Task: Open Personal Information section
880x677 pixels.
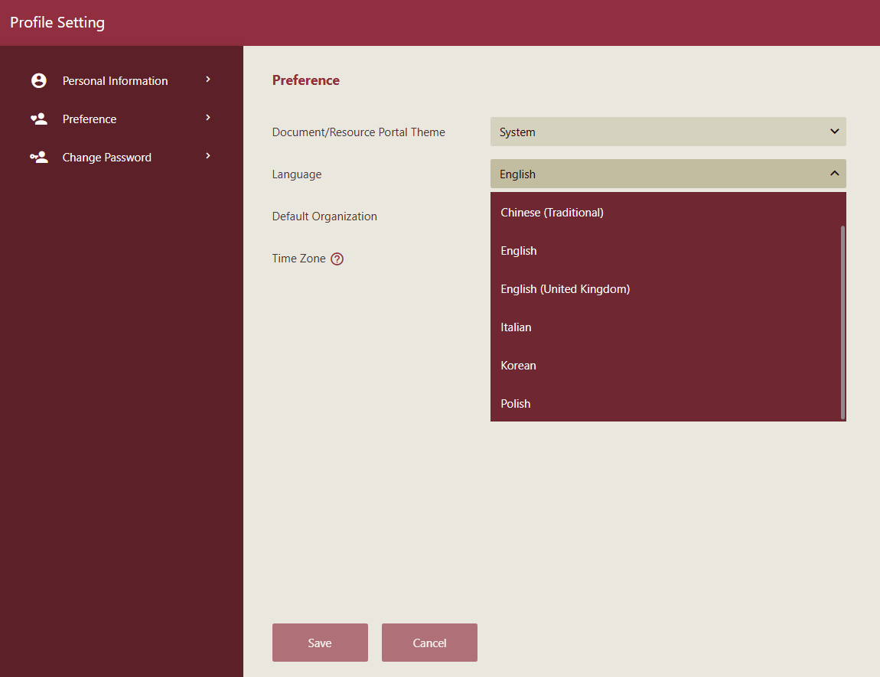Action: (121, 81)
